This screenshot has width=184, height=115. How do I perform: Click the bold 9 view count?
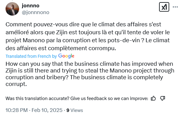point(68,110)
